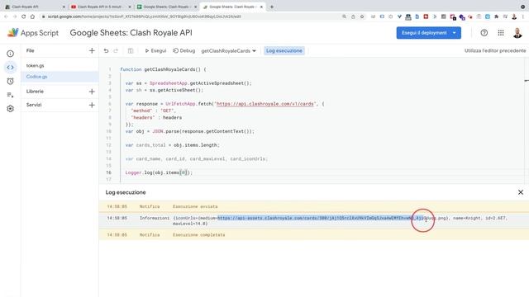Screen dimensions: 529x297
Task: Redo the last edit
Action: coord(116,50)
